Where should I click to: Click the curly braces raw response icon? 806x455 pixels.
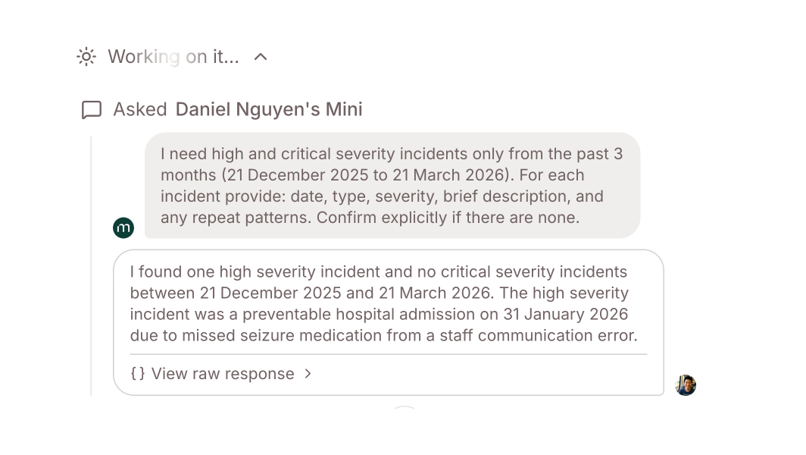pyautogui.click(x=138, y=374)
